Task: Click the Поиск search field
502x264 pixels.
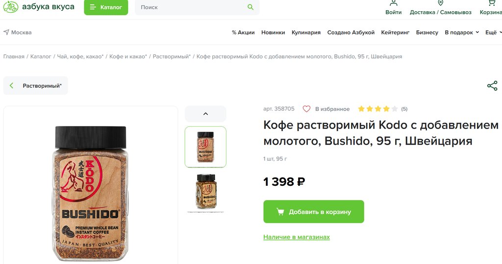Action: tap(191, 7)
